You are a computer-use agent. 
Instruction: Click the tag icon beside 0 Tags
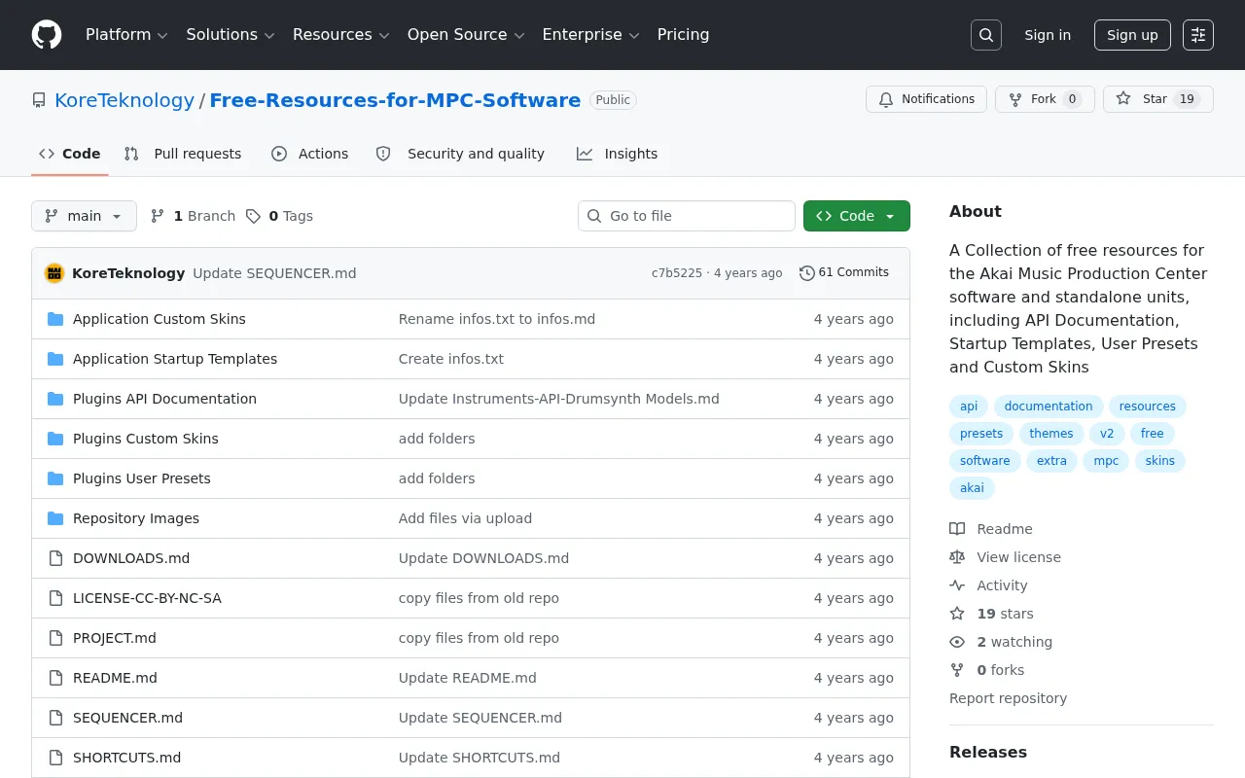click(253, 216)
